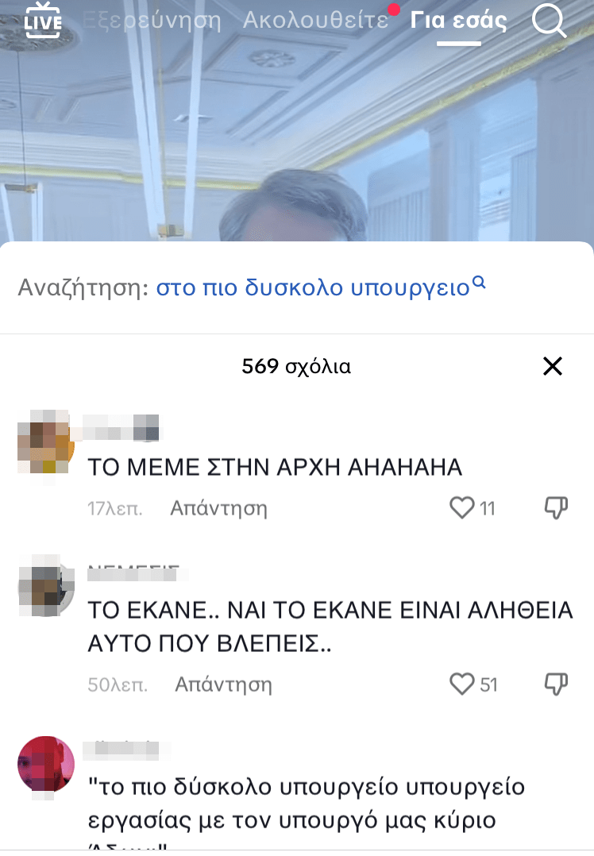The width and height of the screenshot is (594, 856).
Task: Switch to the Ακολουθείτε tab
Action: click(x=315, y=20)
